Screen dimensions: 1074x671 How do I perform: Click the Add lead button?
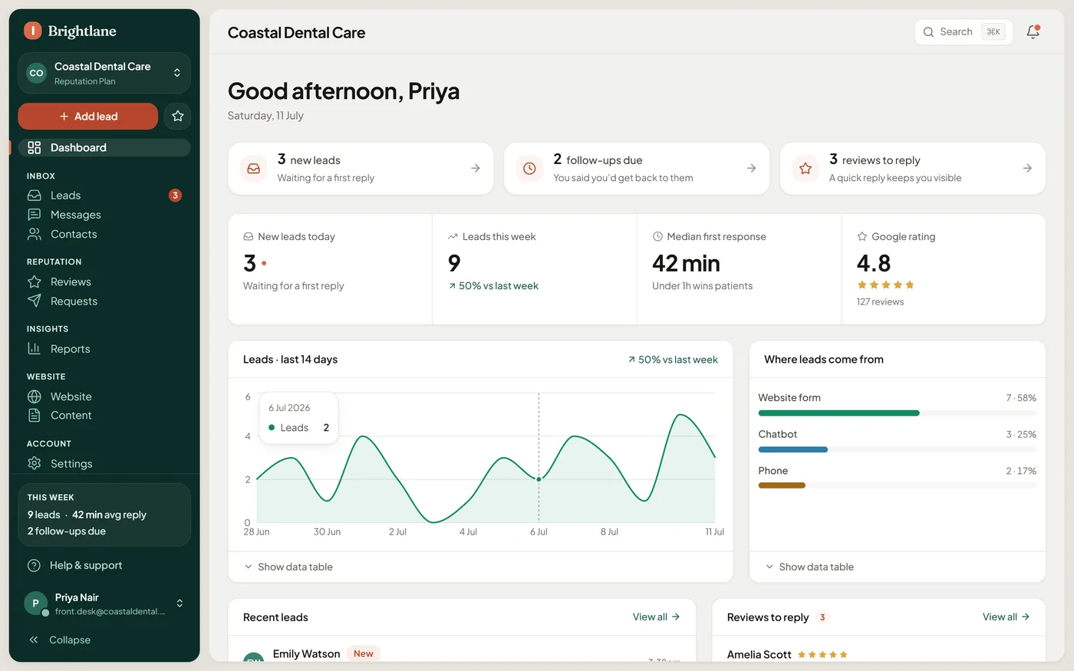point(88,116)
